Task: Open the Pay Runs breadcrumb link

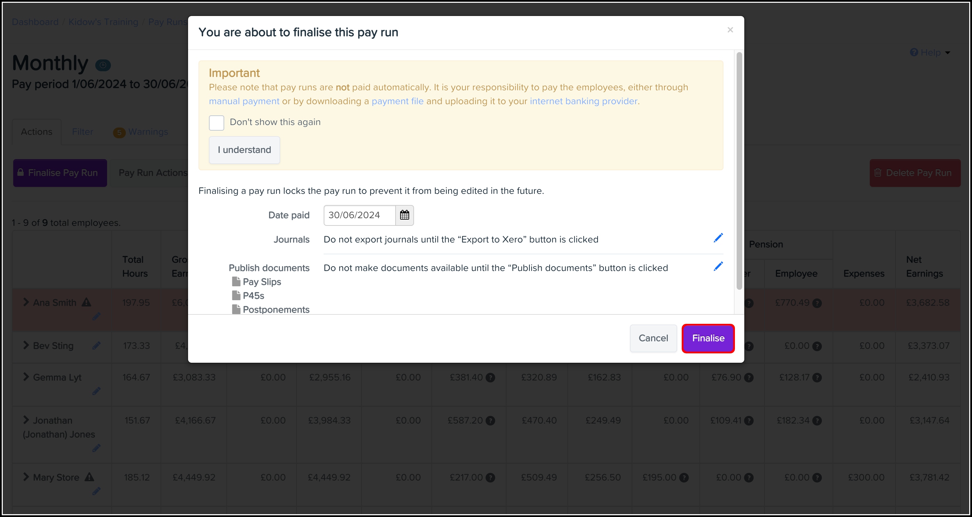Action: (168, 22)
